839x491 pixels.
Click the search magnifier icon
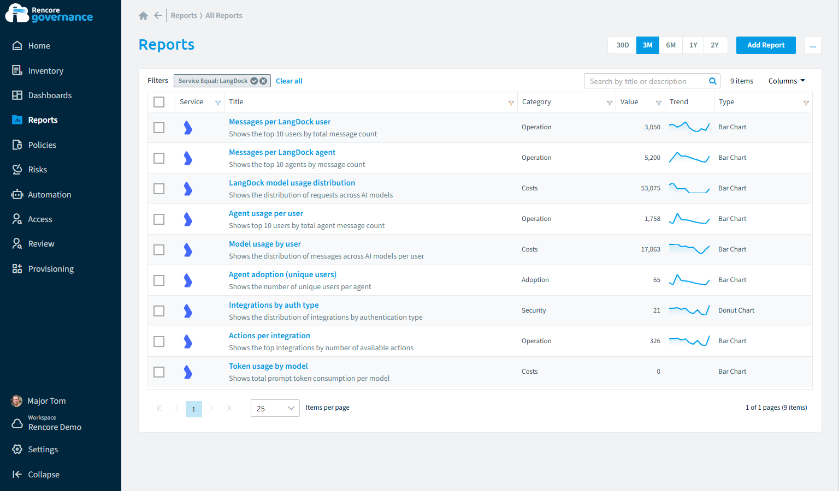712,81
